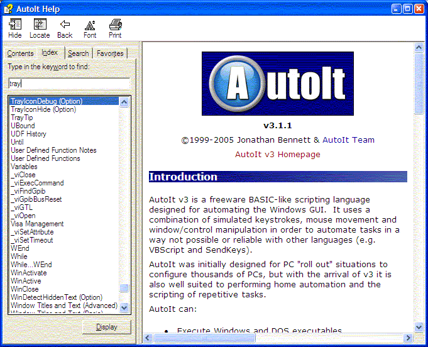Select 'Visa Management' index entry
This screenshot has height=347, width=428.
point(37,224)
